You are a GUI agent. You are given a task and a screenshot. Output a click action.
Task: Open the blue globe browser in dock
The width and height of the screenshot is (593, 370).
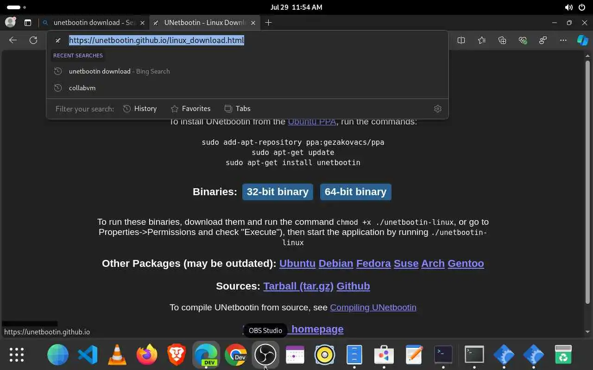(x=58, y=355)
